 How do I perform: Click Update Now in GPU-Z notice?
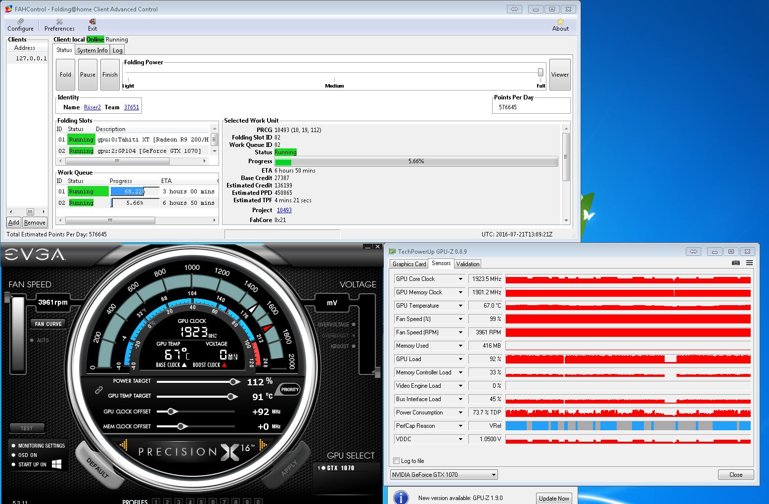[554, 498]
